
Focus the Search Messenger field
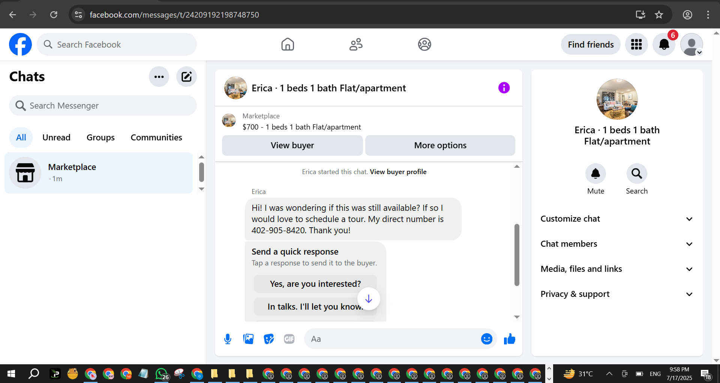pyautogui.click(x=103, y=106)
